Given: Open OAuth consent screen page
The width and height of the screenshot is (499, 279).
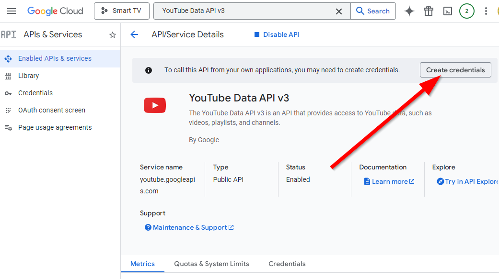Looking at the screenshot, I should pos(52,110).
